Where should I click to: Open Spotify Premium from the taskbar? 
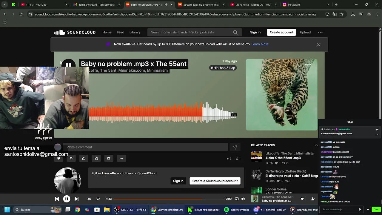pyautogui.click(x=236, y=210)
